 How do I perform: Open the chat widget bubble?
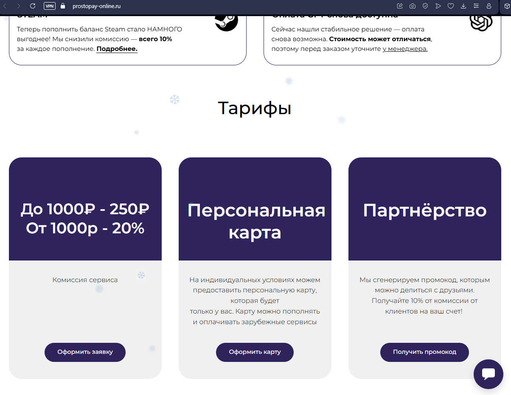tap(488, 374)
